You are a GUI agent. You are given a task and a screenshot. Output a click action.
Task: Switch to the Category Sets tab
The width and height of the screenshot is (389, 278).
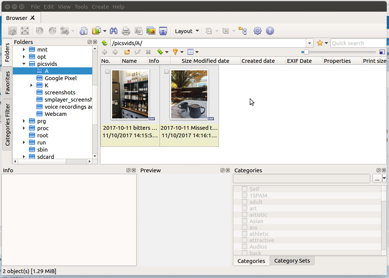292,261
